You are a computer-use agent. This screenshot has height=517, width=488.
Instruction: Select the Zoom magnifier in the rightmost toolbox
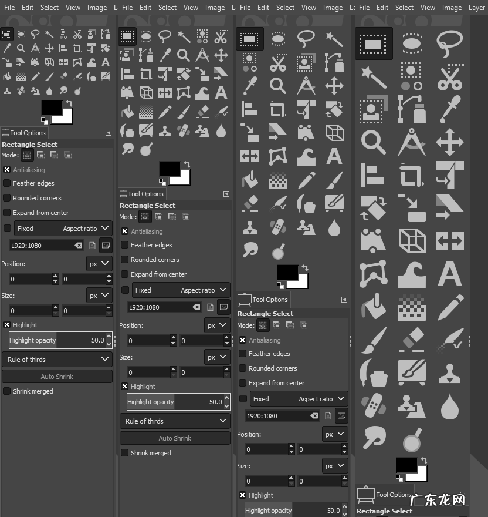point(373,142)
